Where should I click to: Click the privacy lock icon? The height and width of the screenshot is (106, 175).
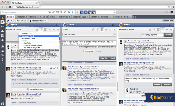(69, 12)
